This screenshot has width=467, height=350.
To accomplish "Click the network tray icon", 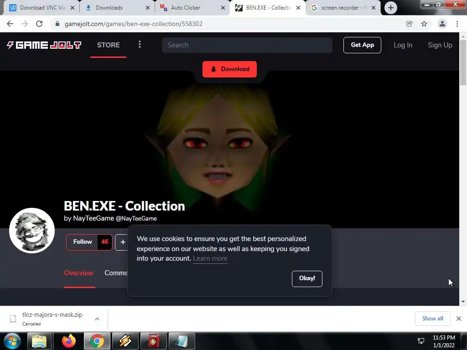I will point(421,341).
